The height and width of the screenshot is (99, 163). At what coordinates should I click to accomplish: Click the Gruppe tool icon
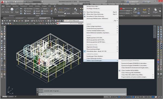[135, 10]
